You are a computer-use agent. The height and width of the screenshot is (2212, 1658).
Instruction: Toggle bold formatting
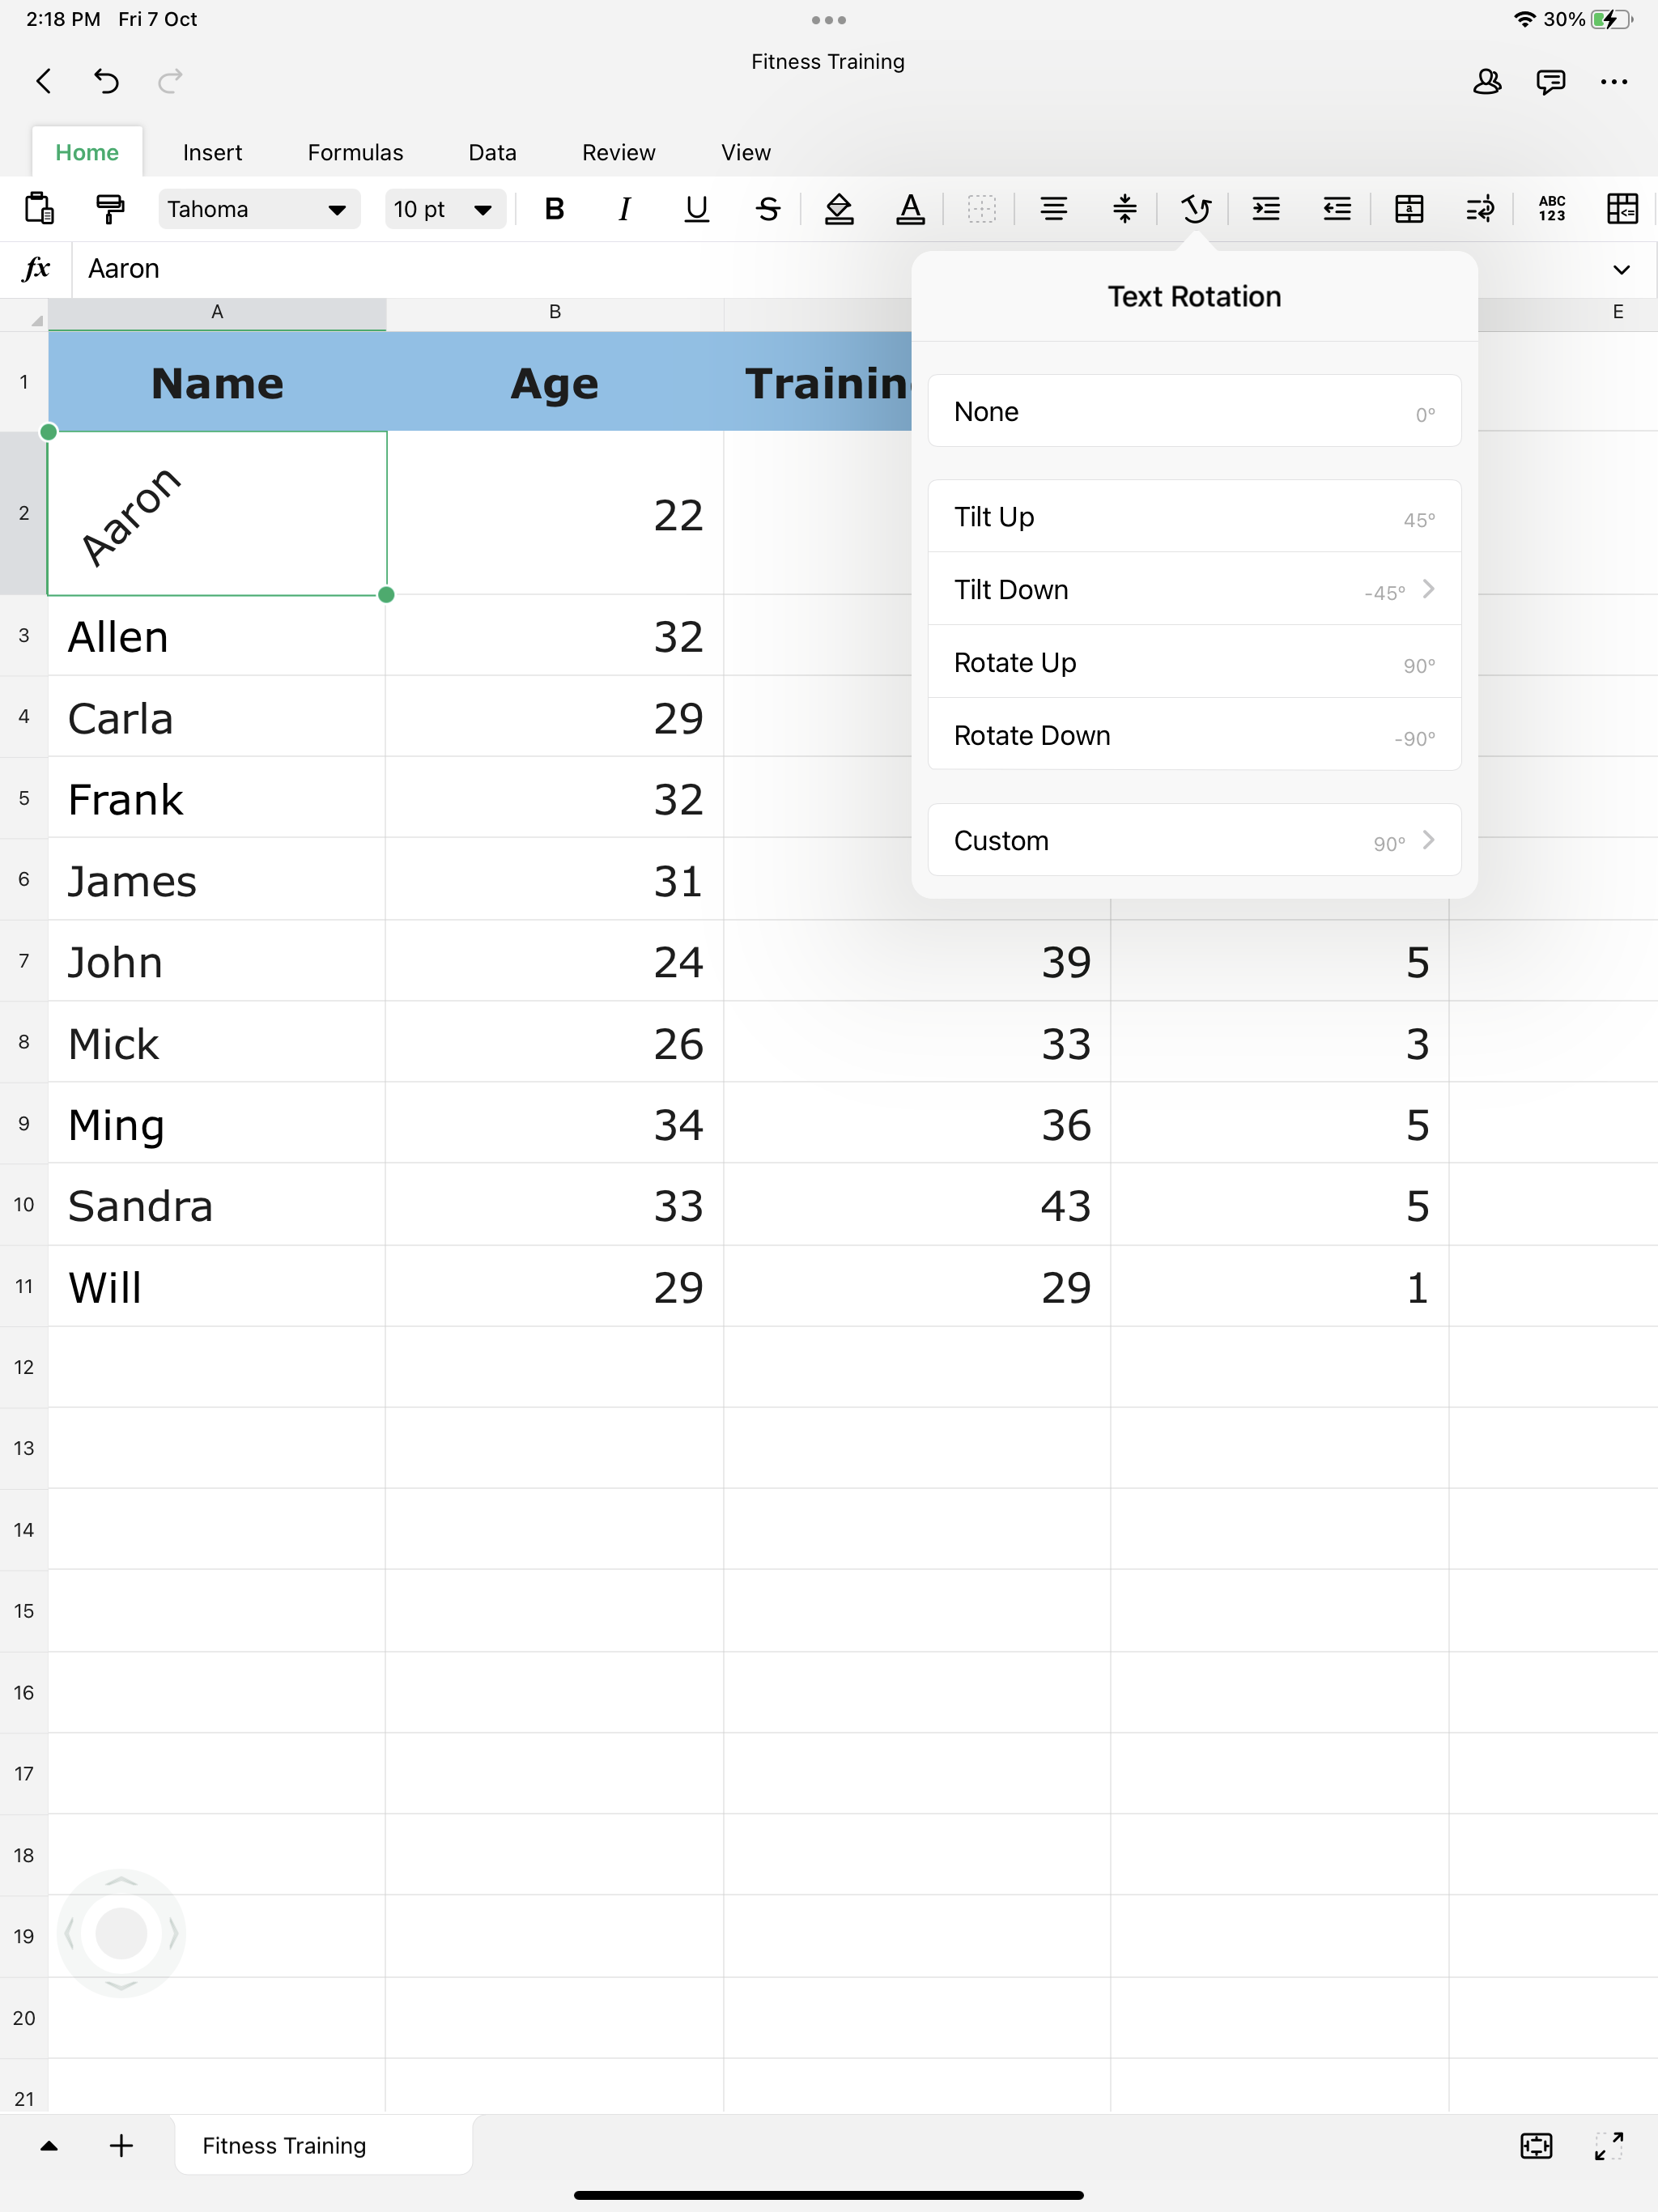point(554,209)
